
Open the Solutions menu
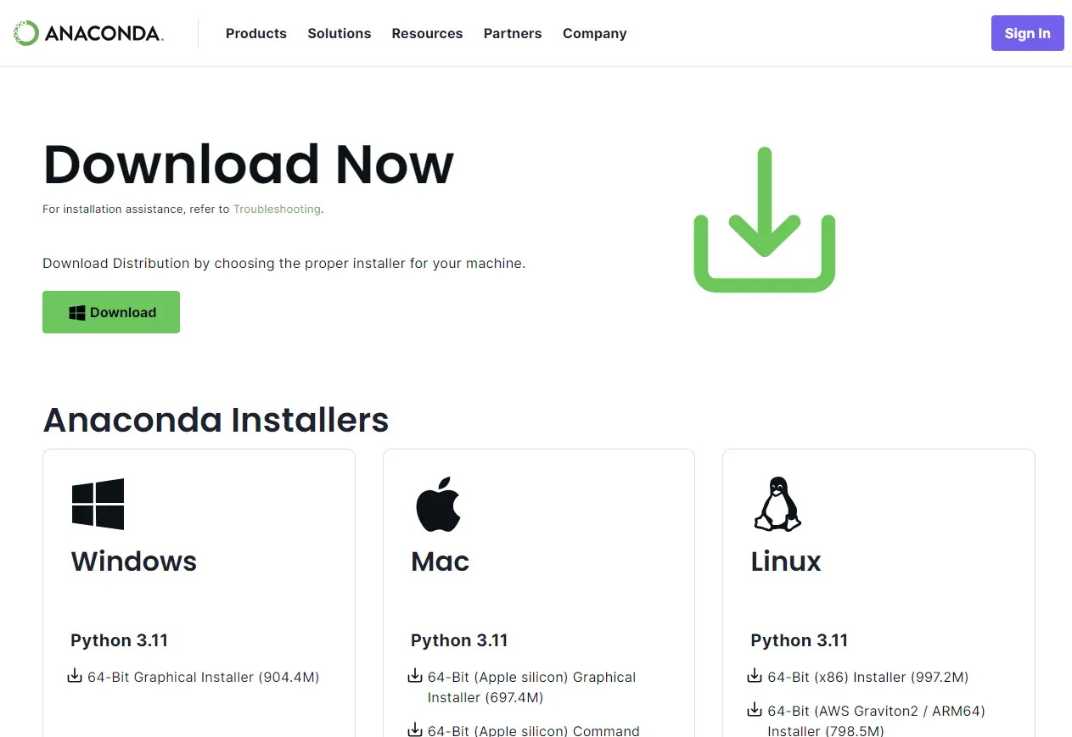click(x=340, y=34)
